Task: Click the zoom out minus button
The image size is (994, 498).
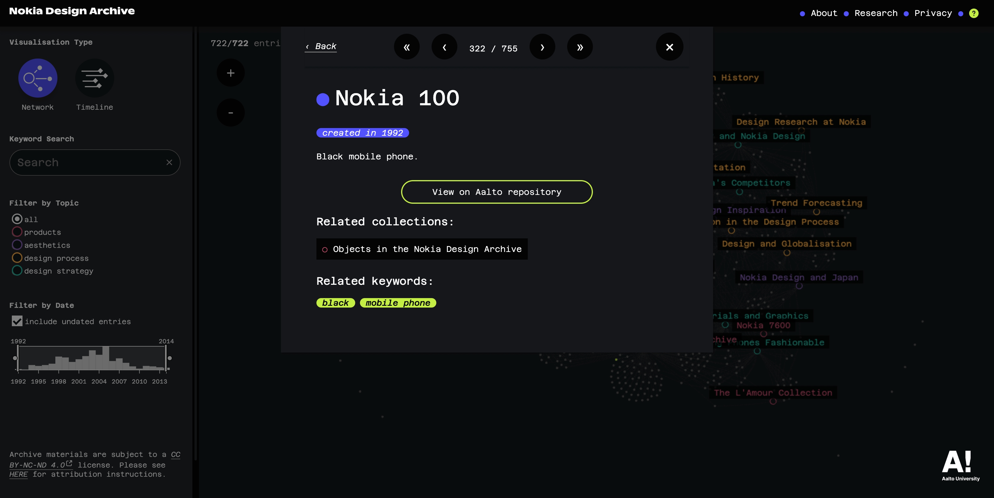Action: [230, 113]
